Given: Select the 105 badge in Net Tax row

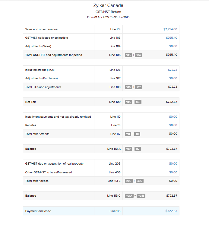Looking at the screenshot, I should pos(128,102).
